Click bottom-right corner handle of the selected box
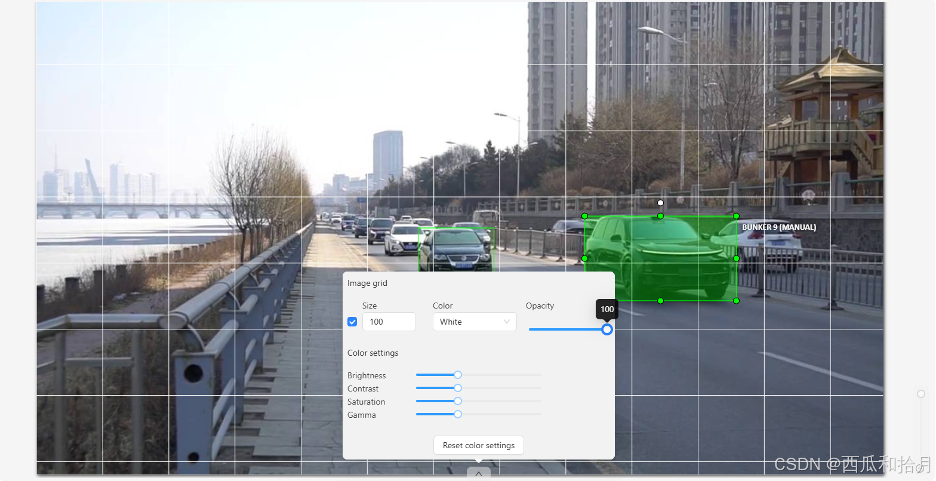Image resolution: width=936 pixels, height=481 pixels. pos(736,301)
